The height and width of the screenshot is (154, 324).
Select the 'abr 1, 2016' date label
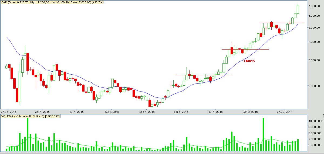pyautogui.click(x=181, y=111)
